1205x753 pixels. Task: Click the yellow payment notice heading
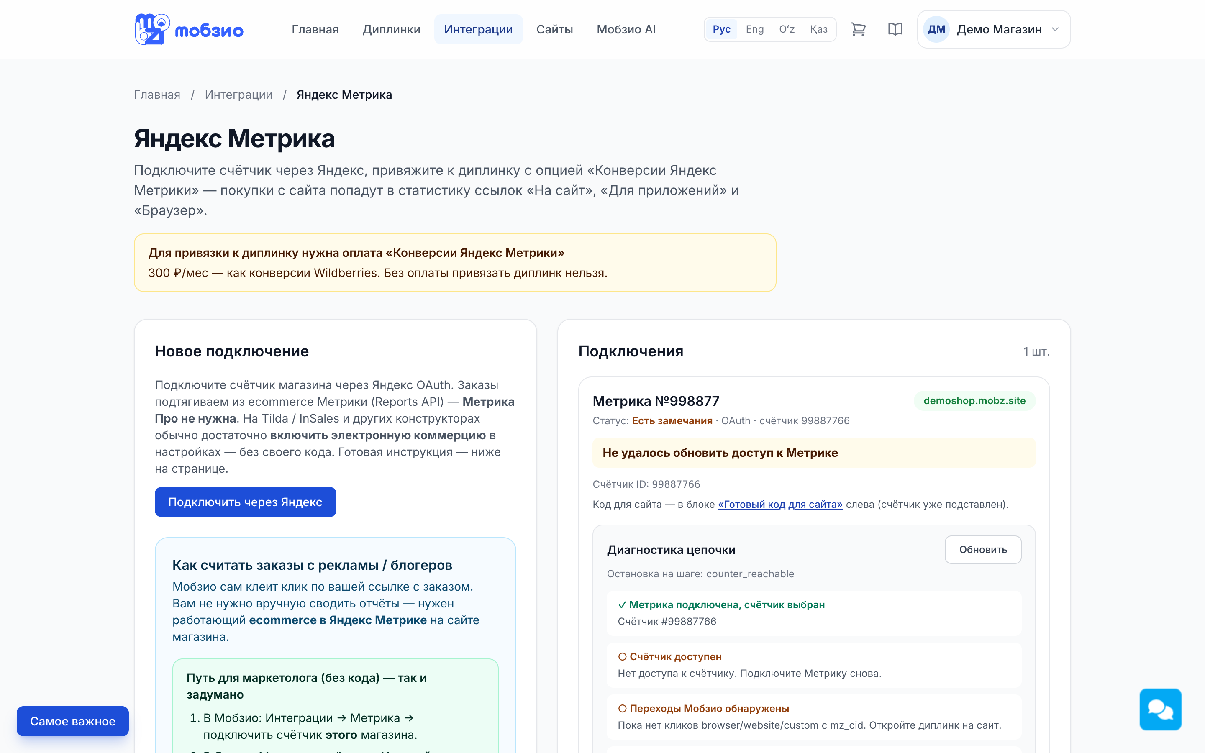click(x=356, y=253)
